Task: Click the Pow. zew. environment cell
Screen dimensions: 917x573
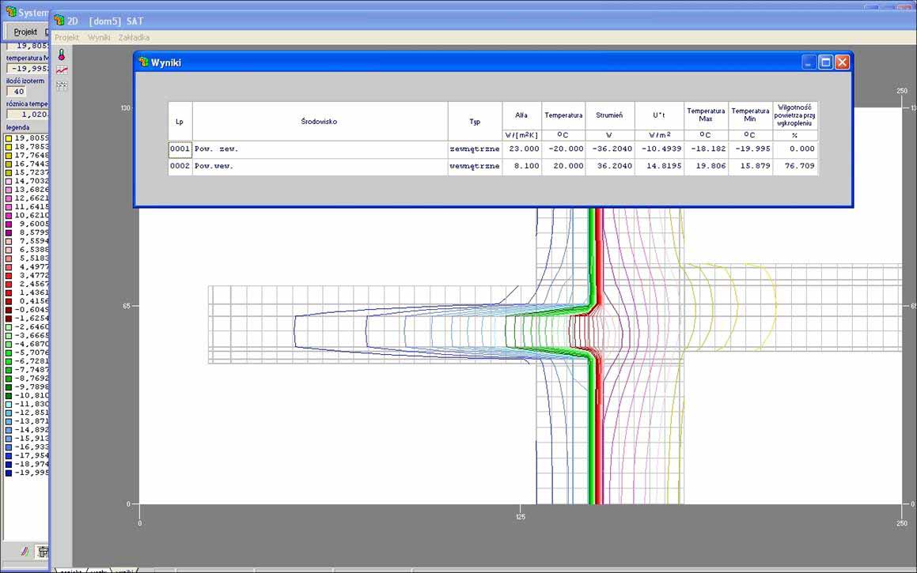Action: tap(320, 149)
